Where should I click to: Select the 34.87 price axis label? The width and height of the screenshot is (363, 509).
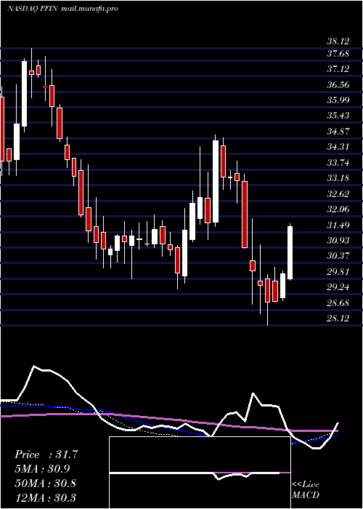coord(338,132)
